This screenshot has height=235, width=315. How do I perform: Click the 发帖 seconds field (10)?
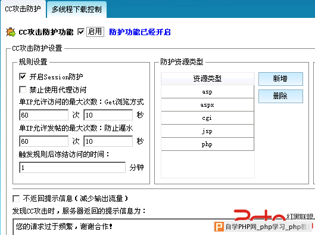pos(108,141)
